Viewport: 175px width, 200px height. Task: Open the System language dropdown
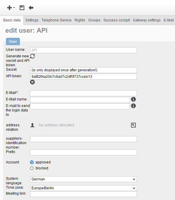point(83,179)
